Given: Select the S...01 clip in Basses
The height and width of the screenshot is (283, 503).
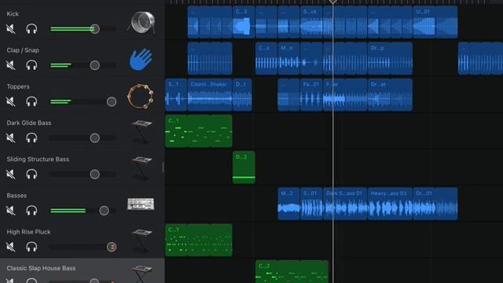Looking at the screenshot, I should point(311,204).
